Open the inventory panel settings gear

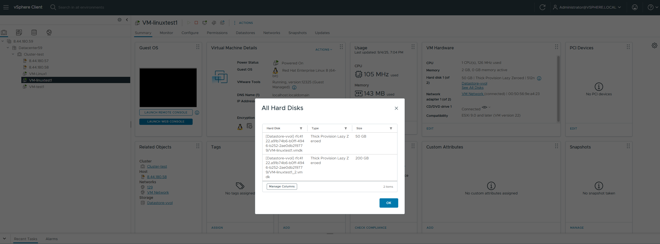pos(120,20)
